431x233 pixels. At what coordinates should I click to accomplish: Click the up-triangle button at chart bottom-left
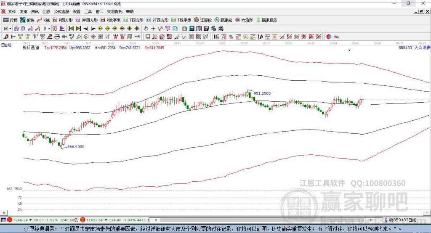(4, 213)
